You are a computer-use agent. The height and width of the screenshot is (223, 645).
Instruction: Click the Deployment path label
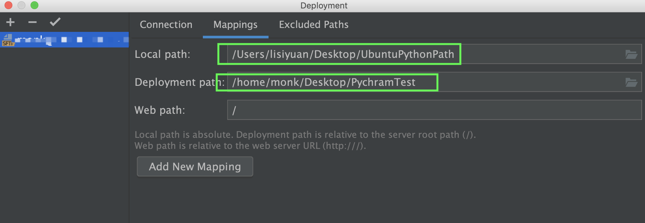(x=179, y=82)
